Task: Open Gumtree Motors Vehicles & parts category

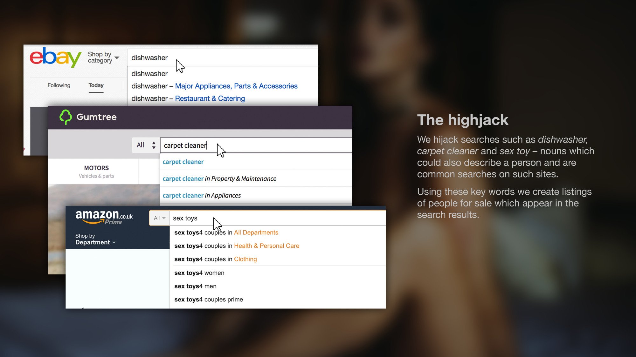Action: point(96,172)
